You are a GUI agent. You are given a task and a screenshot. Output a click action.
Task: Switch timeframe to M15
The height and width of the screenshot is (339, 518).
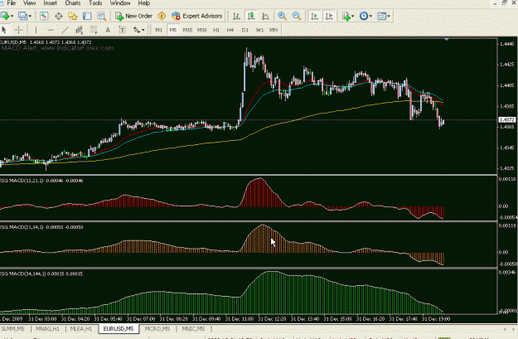tap(187, 30)
